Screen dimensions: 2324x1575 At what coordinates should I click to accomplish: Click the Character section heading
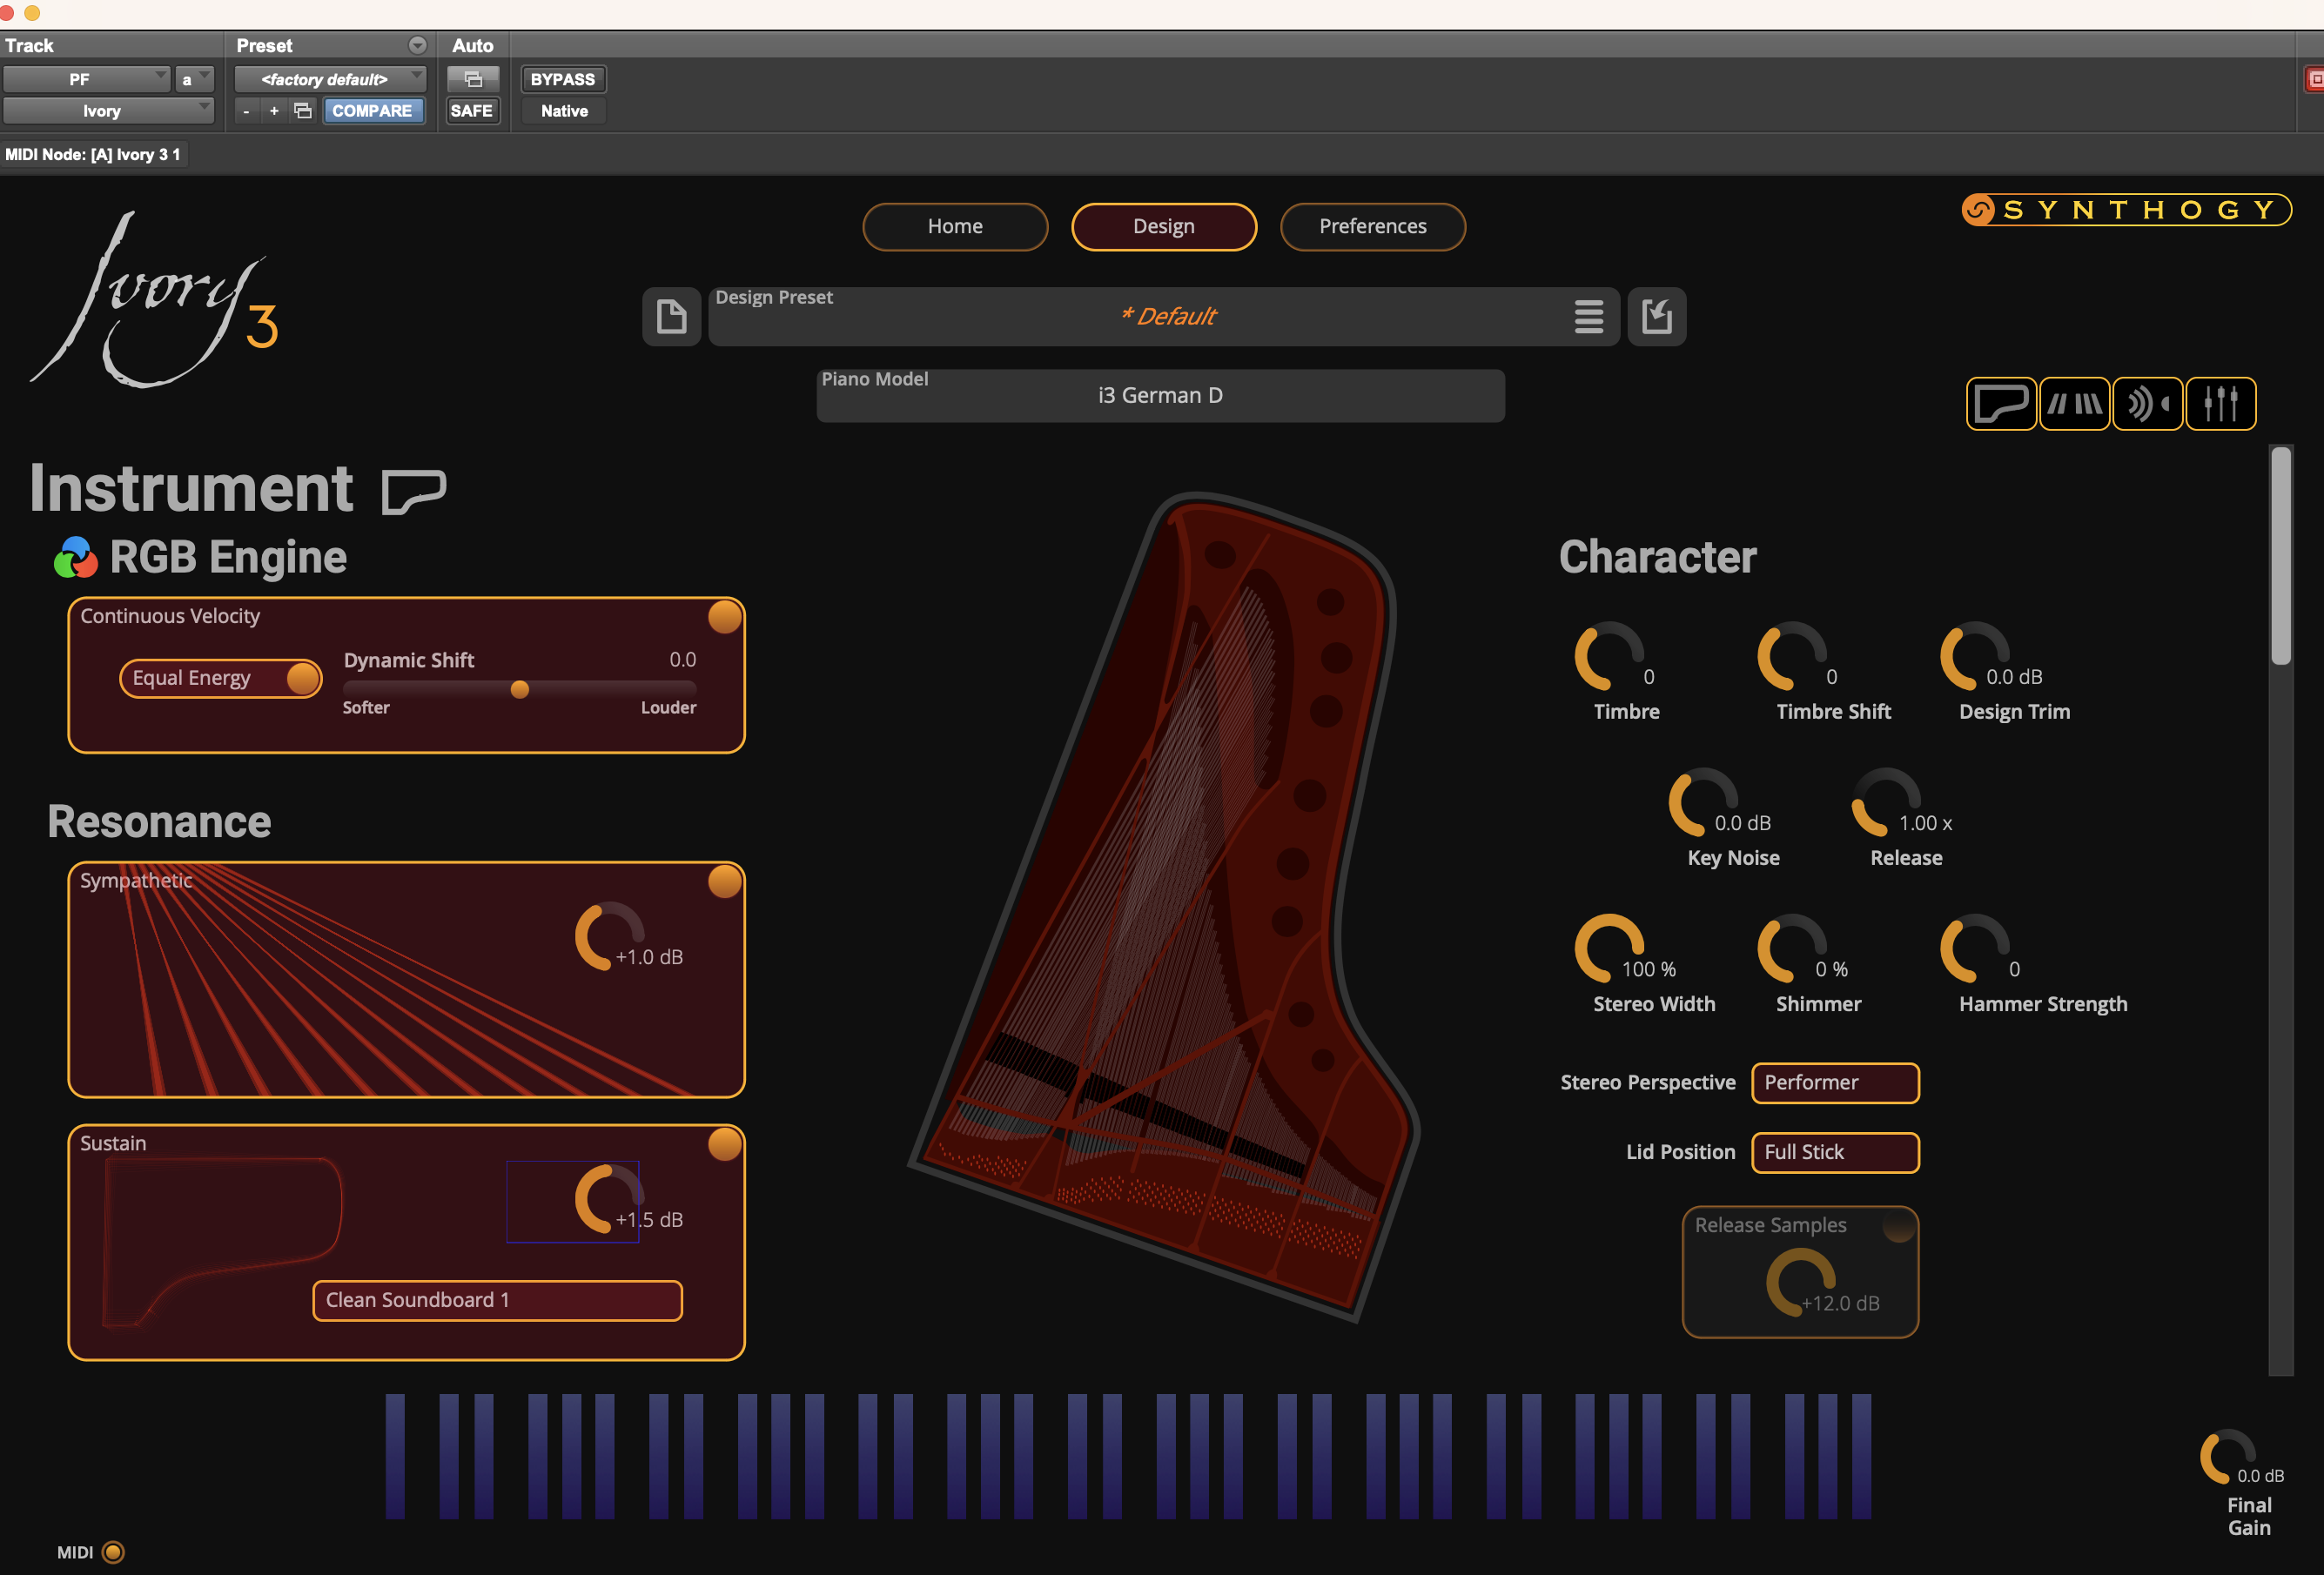(1657, 557)
